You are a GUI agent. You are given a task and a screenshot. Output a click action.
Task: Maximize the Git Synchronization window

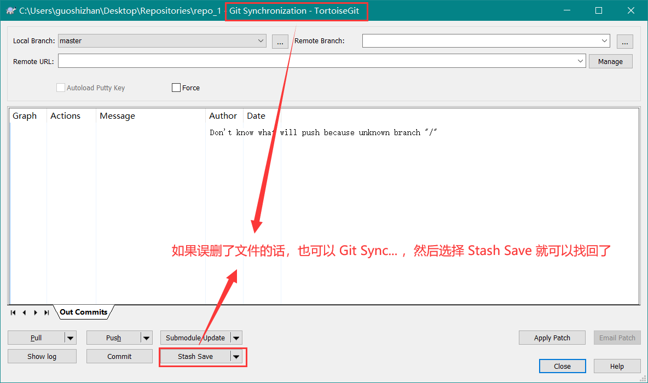point(599,11)
